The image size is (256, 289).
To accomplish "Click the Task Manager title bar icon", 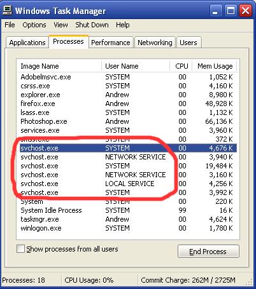I will pyautogui.click(x=7, y=10).
